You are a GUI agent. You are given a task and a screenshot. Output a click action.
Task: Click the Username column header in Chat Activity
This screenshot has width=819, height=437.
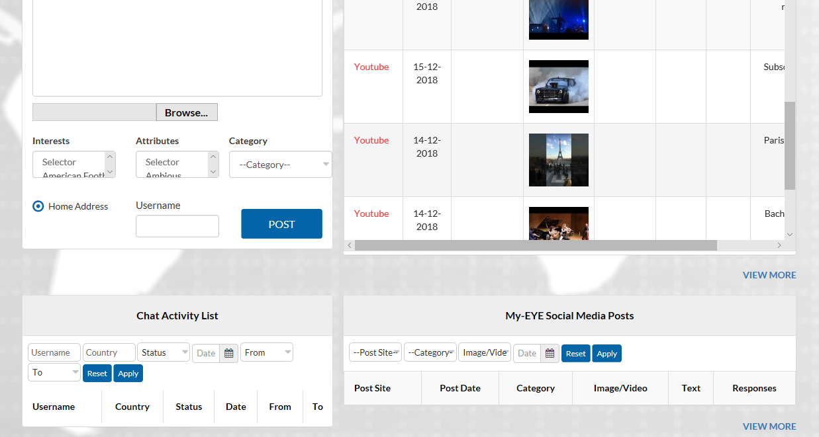click(54, 407)
